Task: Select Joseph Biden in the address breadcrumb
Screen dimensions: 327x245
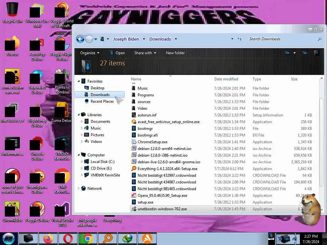Action: 126,39
